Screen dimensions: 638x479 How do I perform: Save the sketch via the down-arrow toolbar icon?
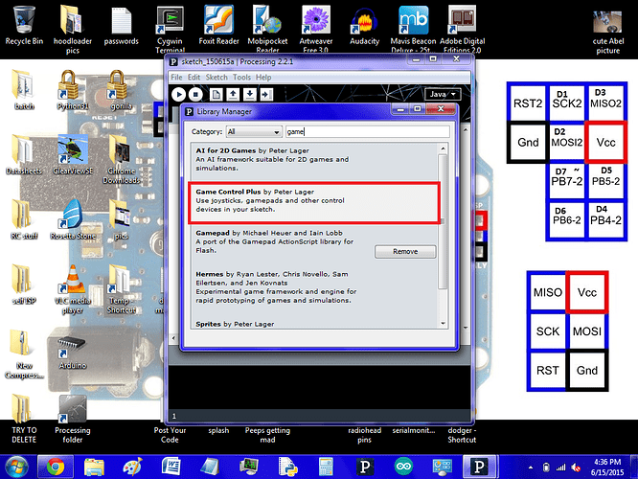click(x=249, y=95)
